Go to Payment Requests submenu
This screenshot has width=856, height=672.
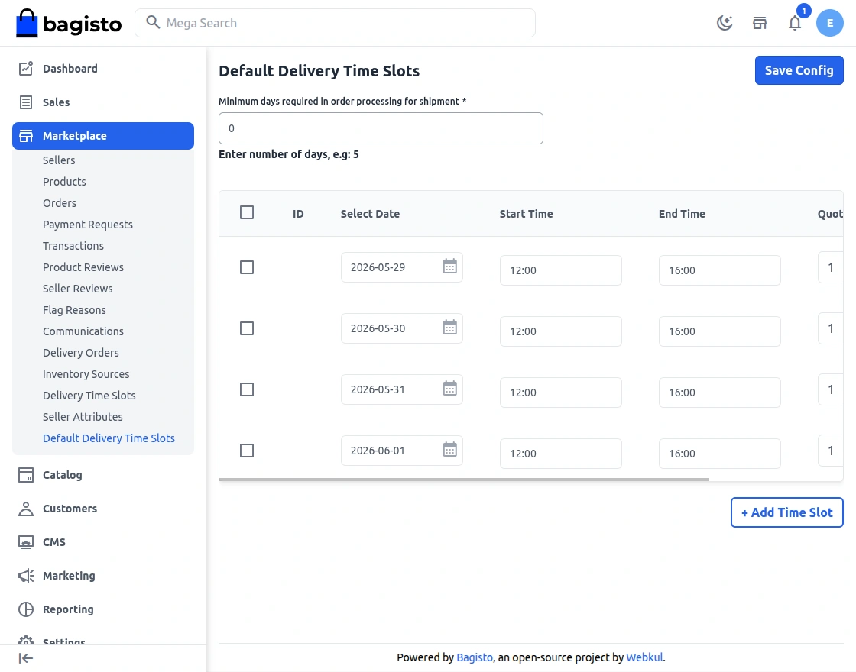pyautogui.click(x=88, y=225)
